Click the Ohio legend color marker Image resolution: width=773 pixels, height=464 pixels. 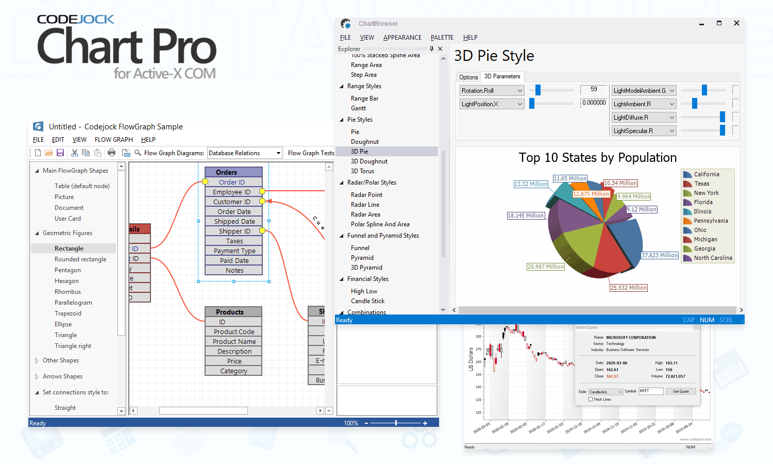point(687,230)
